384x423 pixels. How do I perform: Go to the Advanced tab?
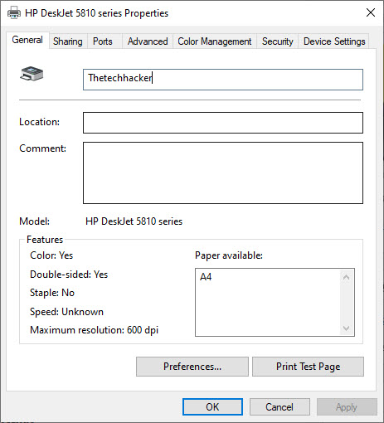point(148,41)
